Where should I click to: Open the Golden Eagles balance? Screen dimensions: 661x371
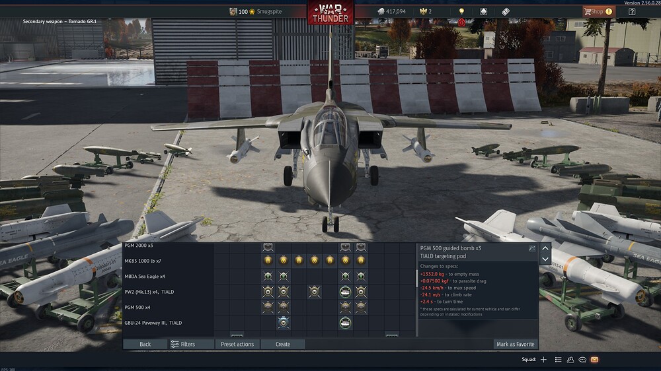click(426, 11)
